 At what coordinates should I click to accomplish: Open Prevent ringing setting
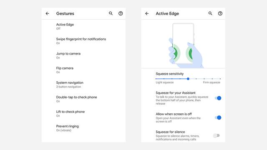(x=83, y=128)
